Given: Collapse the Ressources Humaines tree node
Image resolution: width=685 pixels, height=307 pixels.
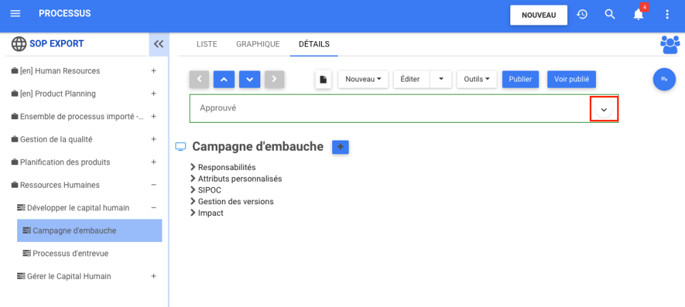Looking at the screenshot, I should coord(153,185).
